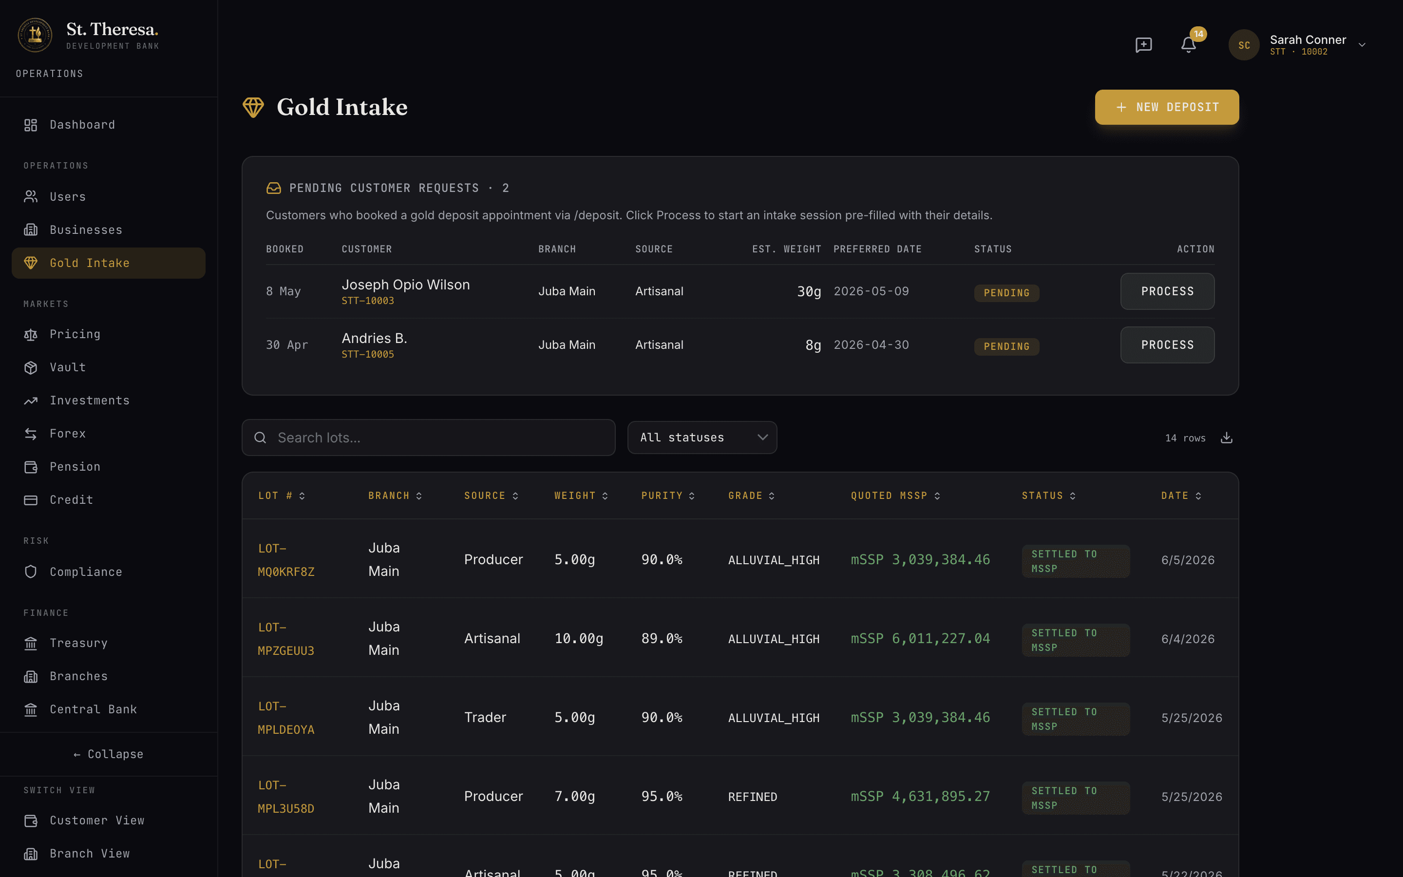Process Joseph Opio Wilson's request
Image resolution: width=1403 pixels, height=877 pixels.
tap(1167, 291)
